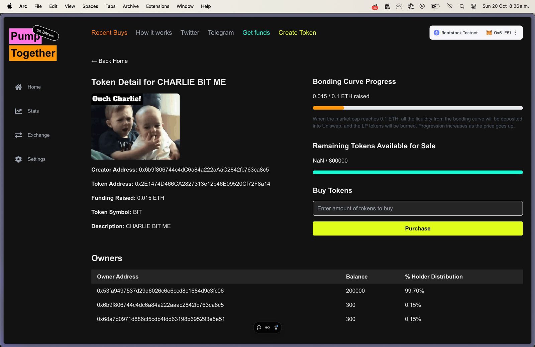Click the Settings gear icon in sidebar
The image size is (535, 347).
(18, 159)
